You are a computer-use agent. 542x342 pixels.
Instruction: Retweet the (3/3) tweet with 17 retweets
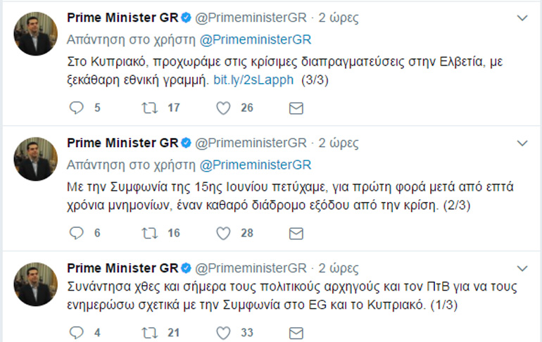click(x=150, y=108)
